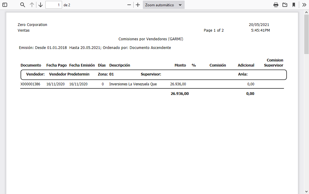
Task: Print the report using the printer icon
Action: (276, 5)
